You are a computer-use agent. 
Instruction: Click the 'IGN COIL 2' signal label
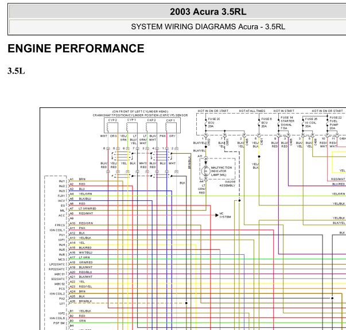click(x=57, y=294)
